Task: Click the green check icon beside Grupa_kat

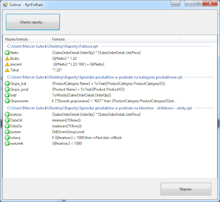Action: tap(7, 83)
